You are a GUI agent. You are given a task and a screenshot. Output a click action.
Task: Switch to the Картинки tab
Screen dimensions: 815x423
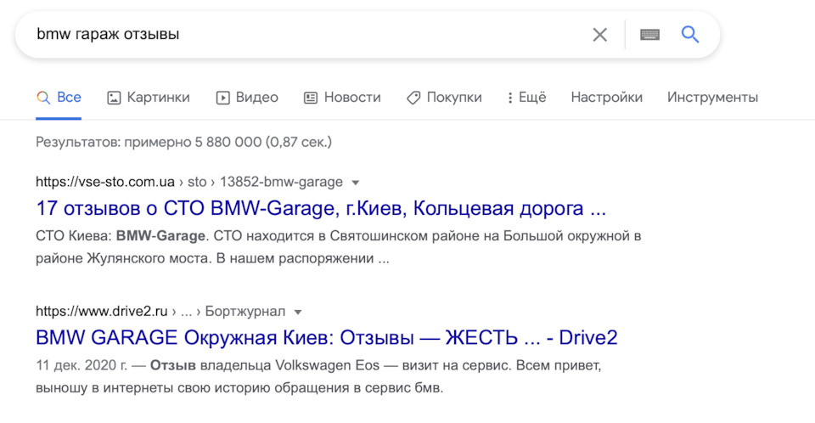click(149, 98)
